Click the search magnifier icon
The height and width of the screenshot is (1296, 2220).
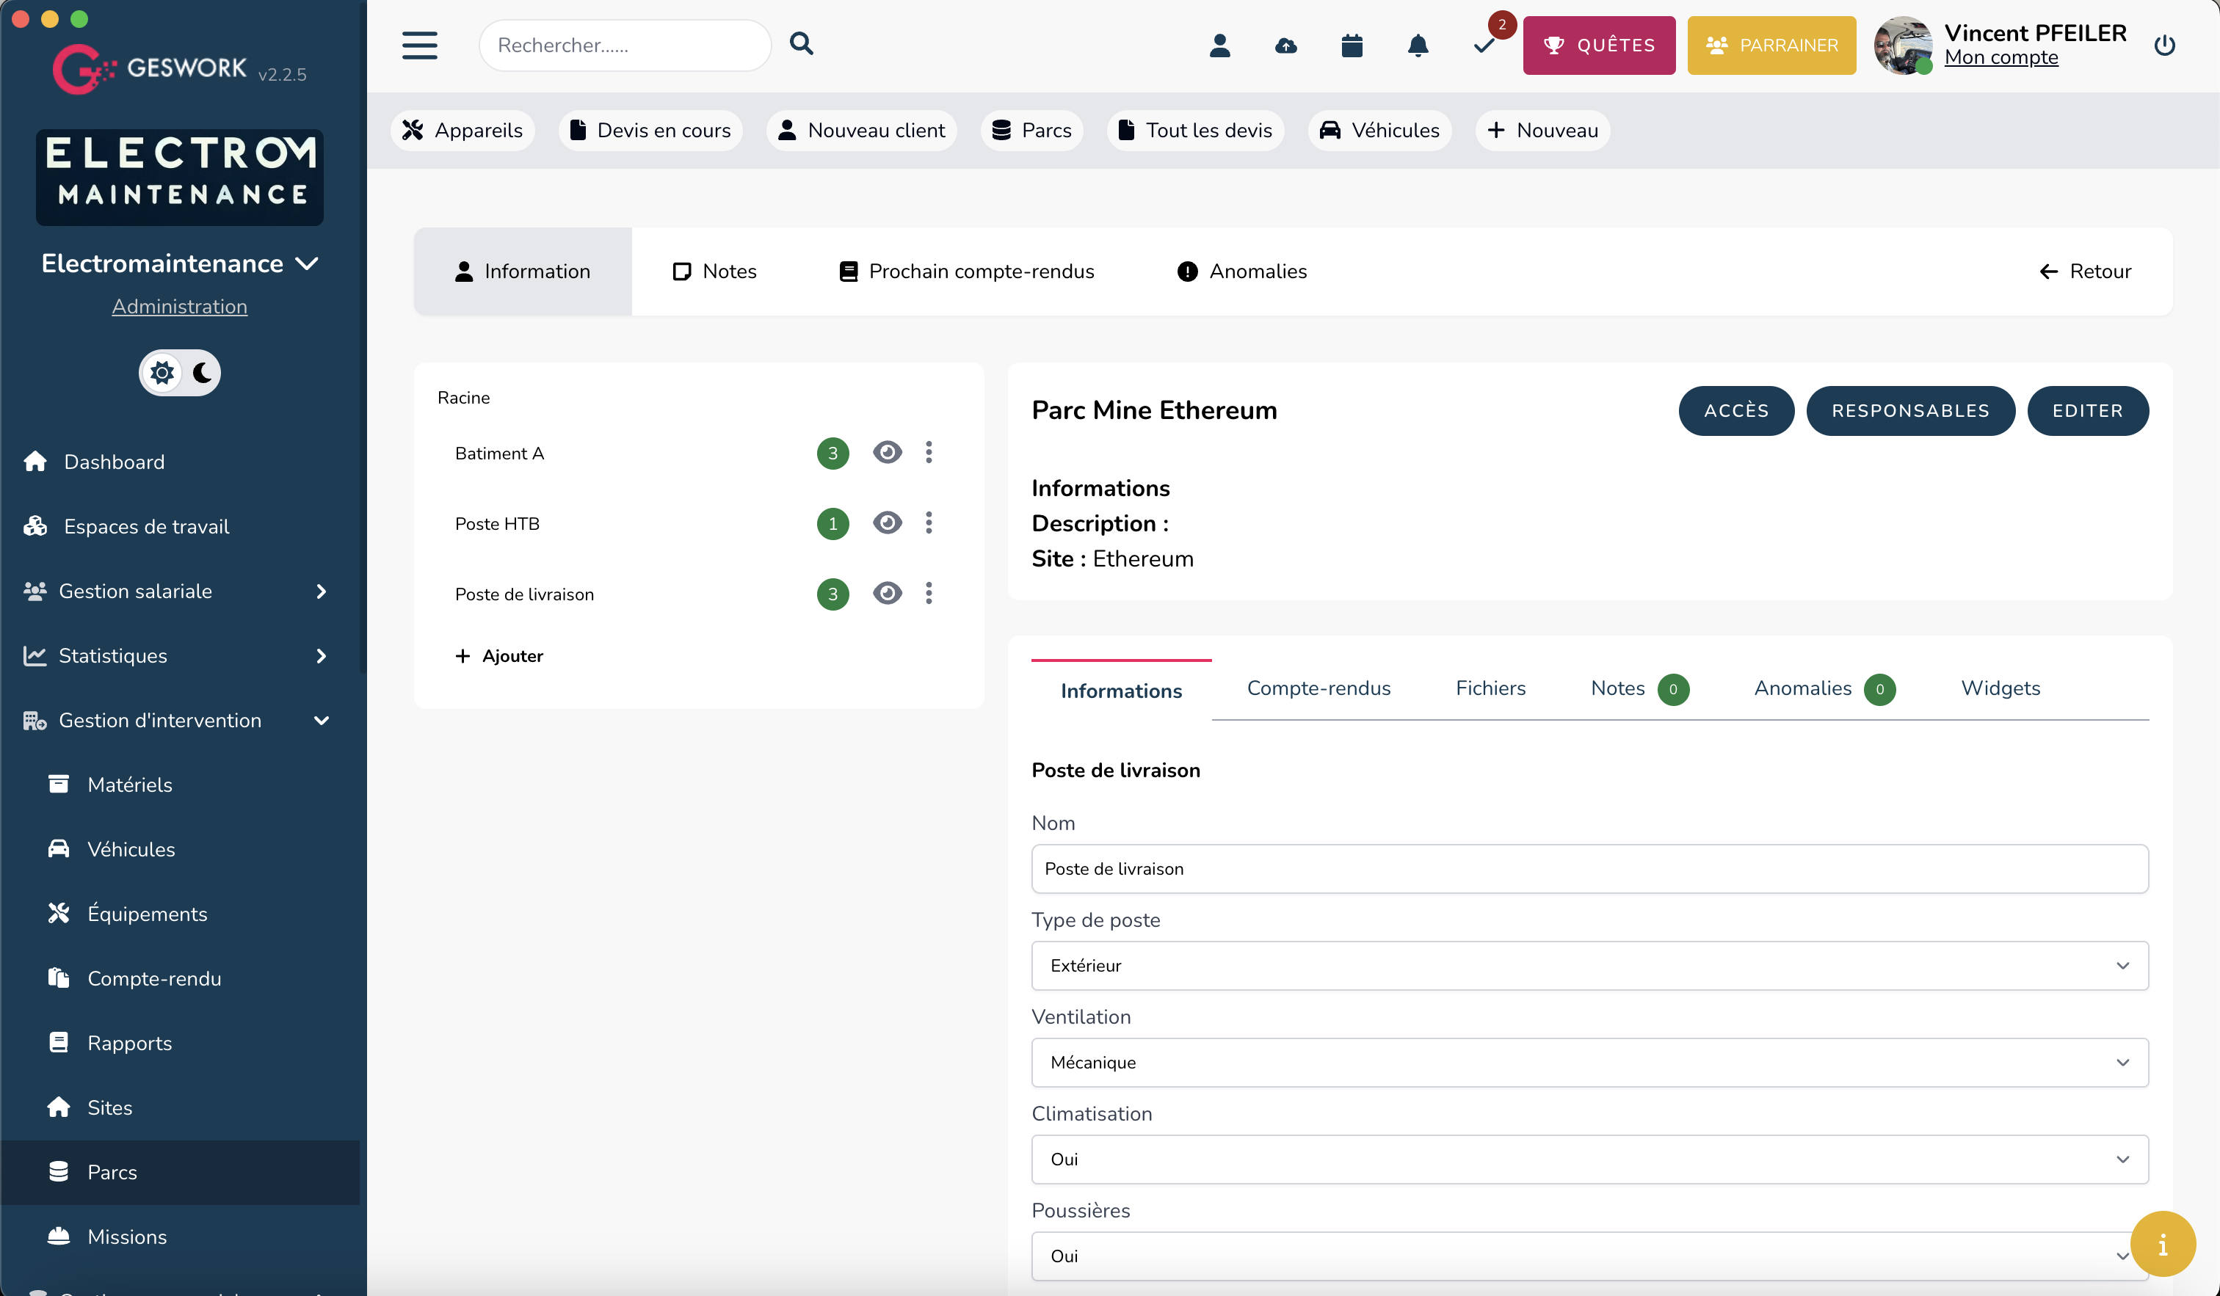[x=801, y=43]
